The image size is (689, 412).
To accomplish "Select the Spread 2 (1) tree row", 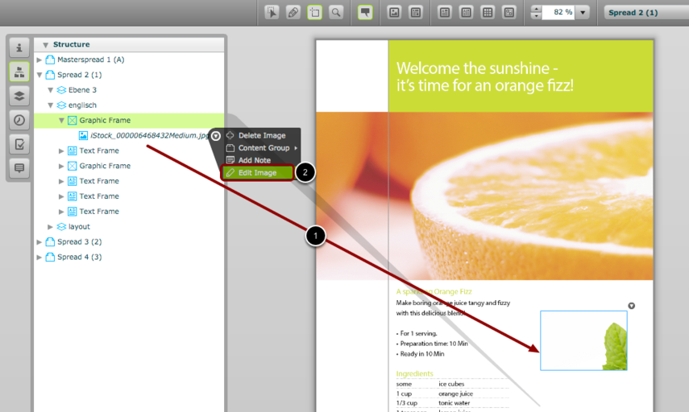I will pyautogui.click(x=129, y=75).
